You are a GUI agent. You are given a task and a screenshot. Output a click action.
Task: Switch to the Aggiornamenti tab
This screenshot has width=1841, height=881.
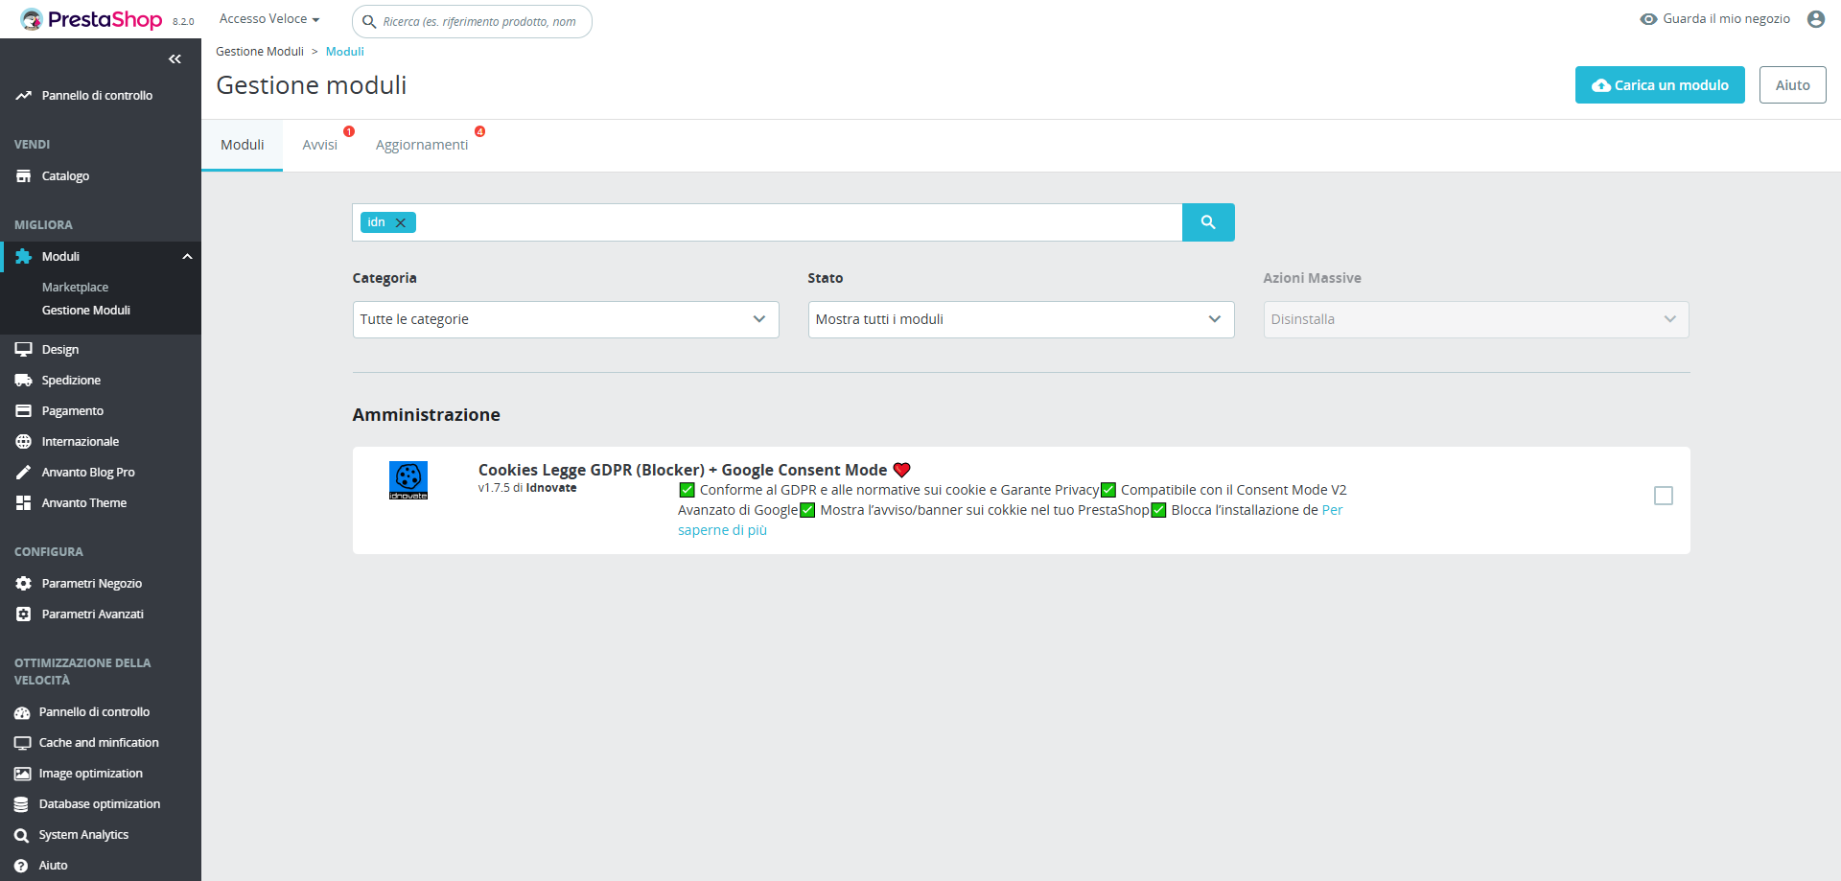point(422,145)
